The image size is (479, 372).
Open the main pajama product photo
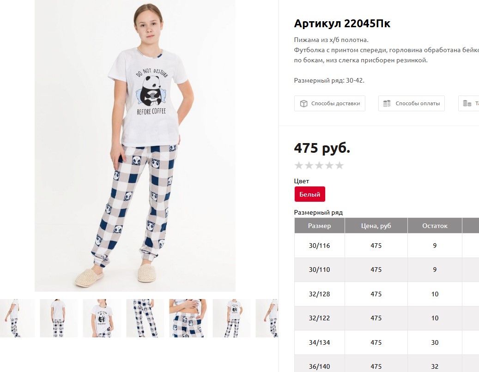(135, 145)
